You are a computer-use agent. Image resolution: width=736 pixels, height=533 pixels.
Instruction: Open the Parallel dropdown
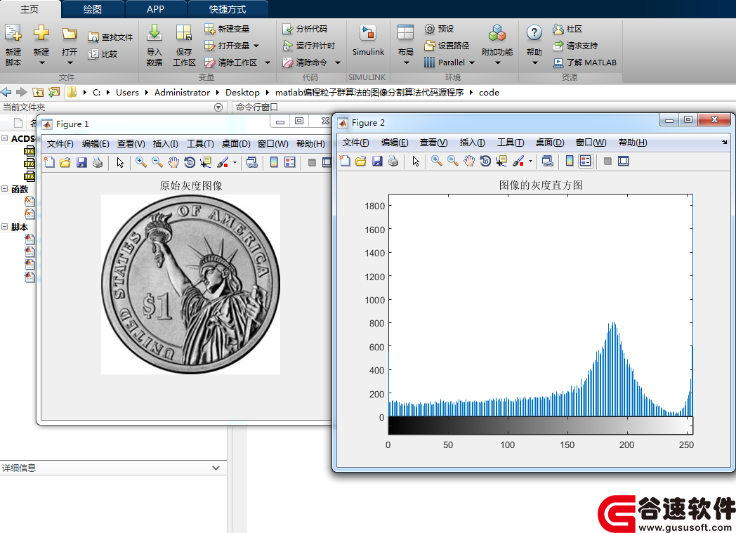472,62
